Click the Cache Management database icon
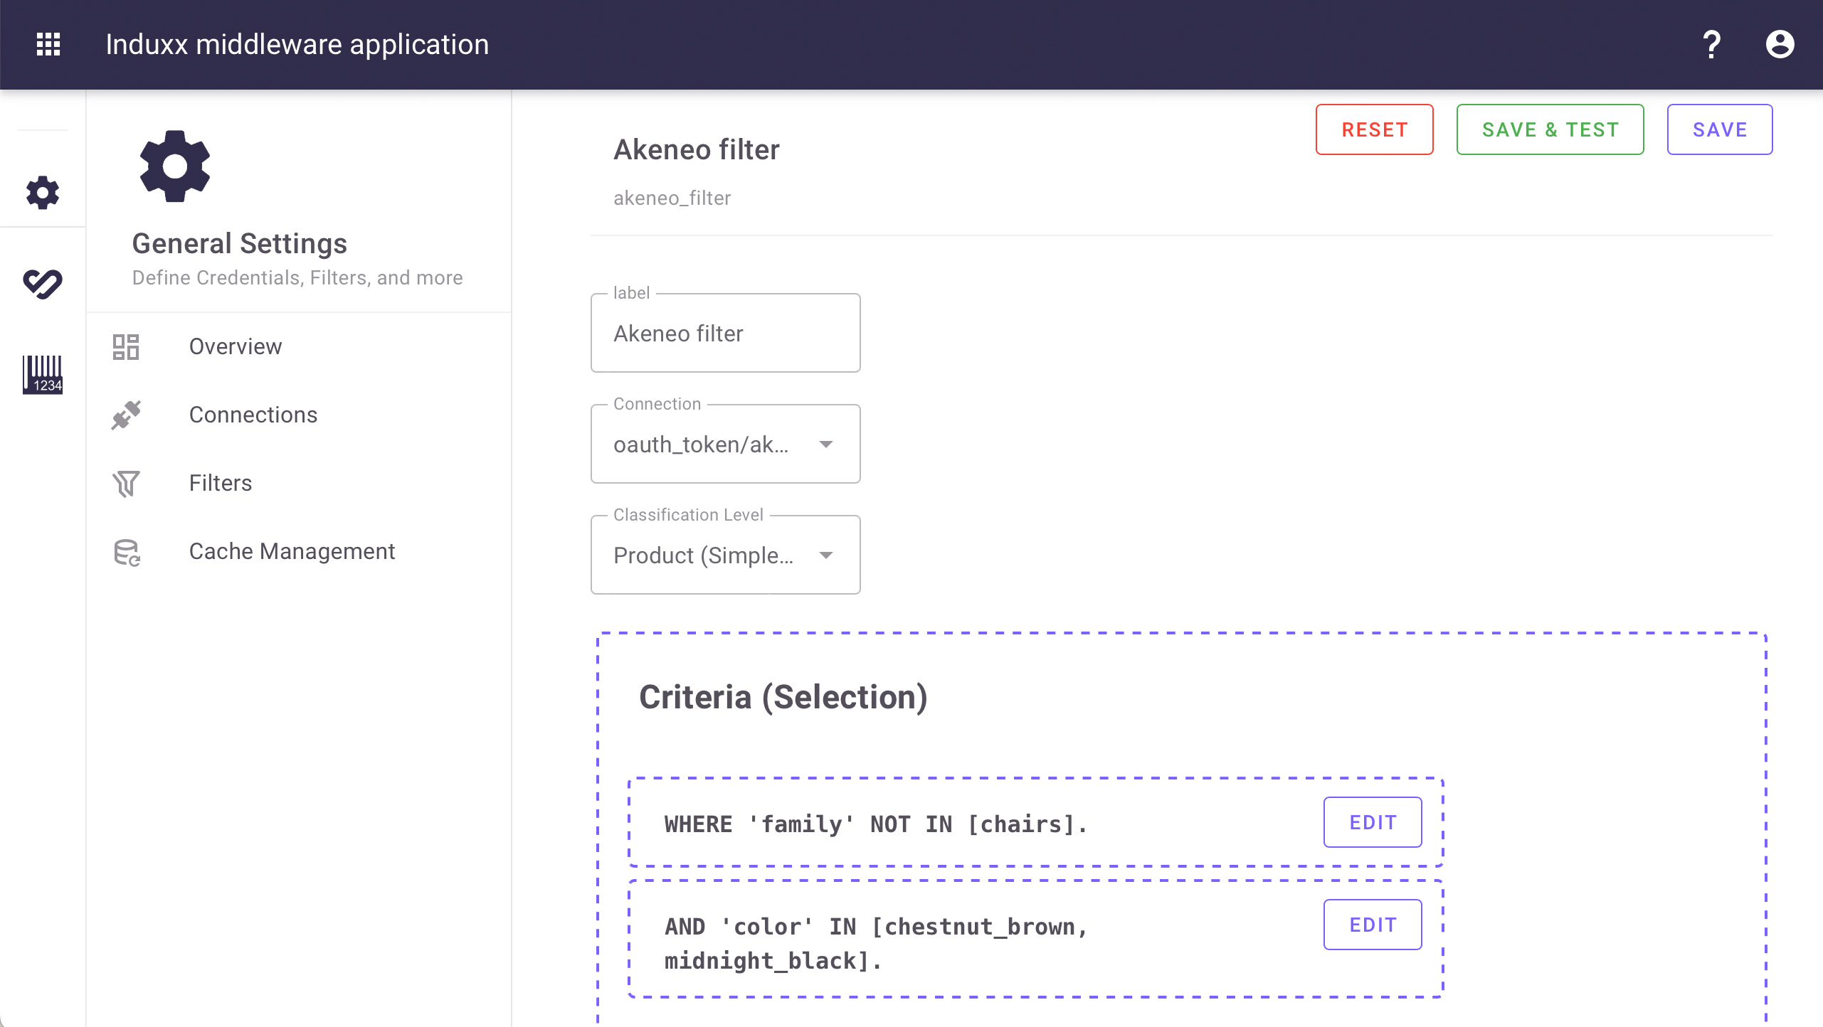The height and width of the screenshot is (1027, 1823). tap(127, 552)
